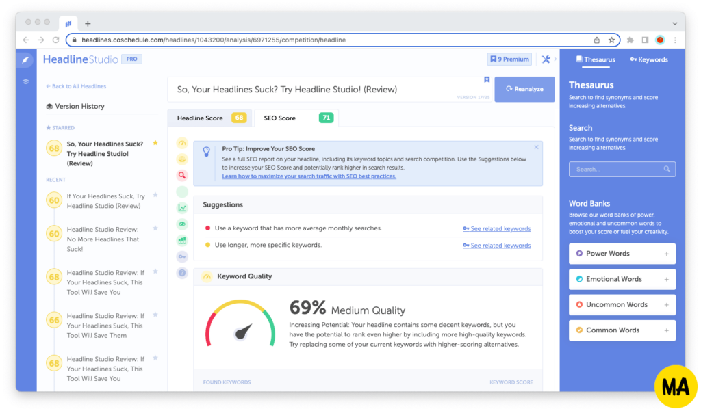Unstar the starred headline scoring 68
The image size is (701, 411).
(155, 143)
